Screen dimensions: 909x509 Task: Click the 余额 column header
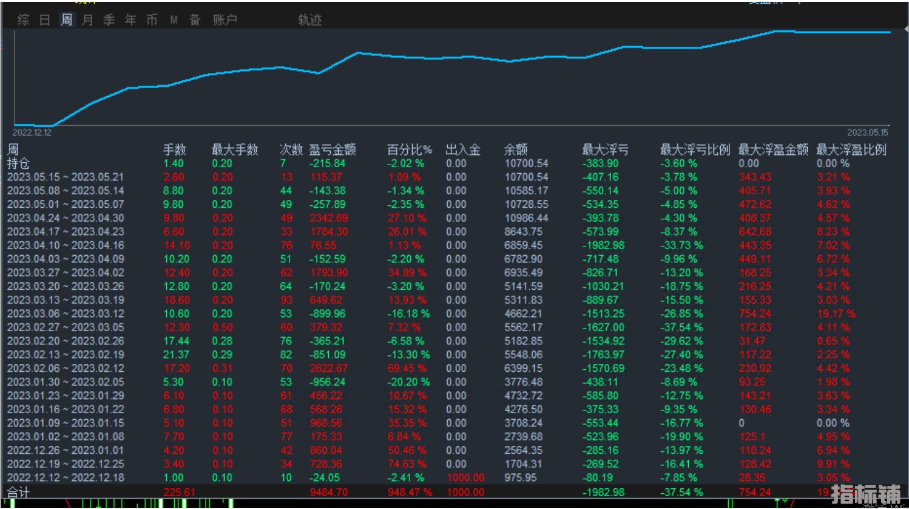click(516, 149)
